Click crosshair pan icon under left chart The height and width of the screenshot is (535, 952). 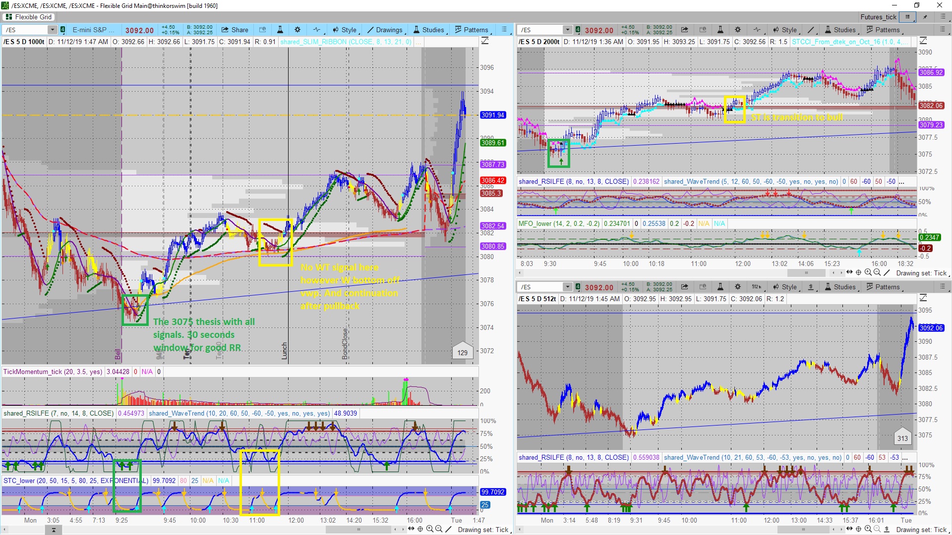pos(420,529)
